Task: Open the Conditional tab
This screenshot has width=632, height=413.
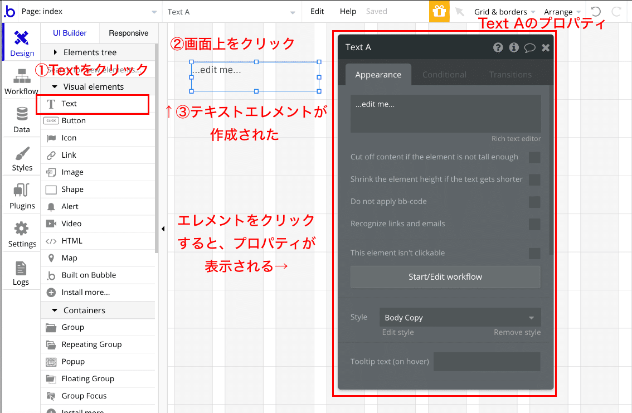Action: click(x=444, y=75)
